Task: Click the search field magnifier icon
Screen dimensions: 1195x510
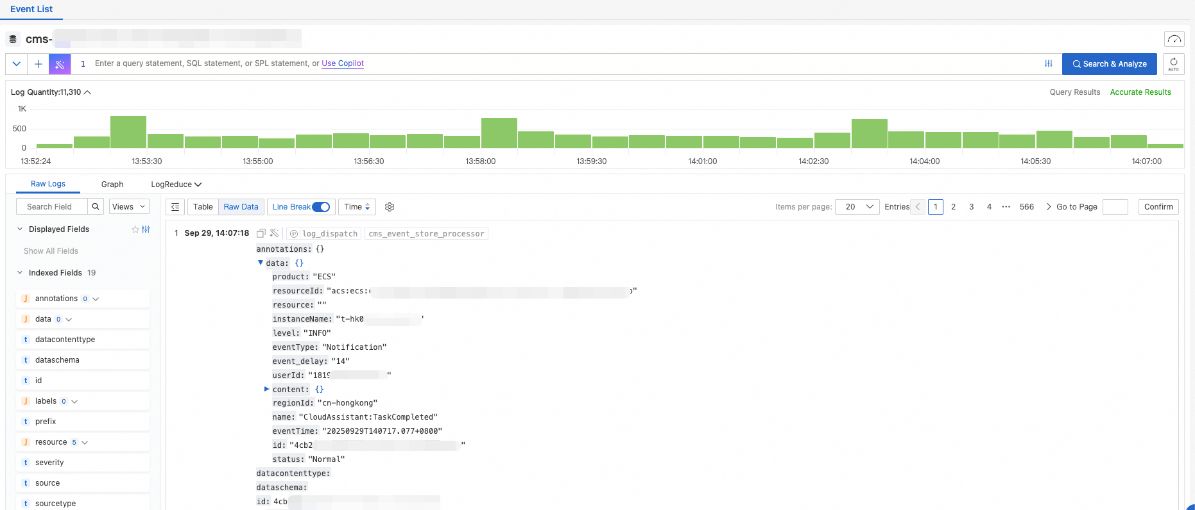Action: point(96,206)
